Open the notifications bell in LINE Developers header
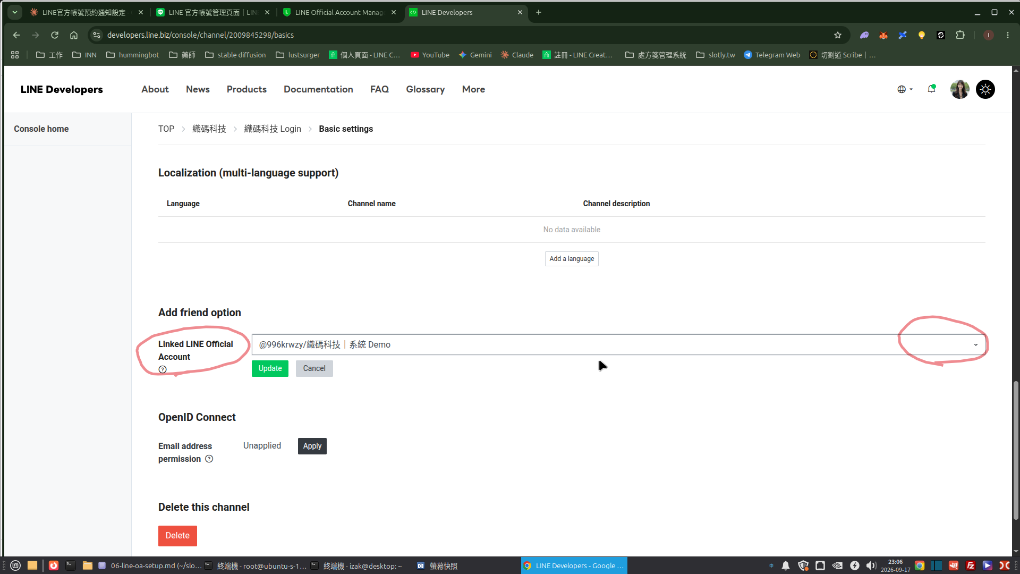The height and width of the screenshot is (574, 1020). (931, 89)
